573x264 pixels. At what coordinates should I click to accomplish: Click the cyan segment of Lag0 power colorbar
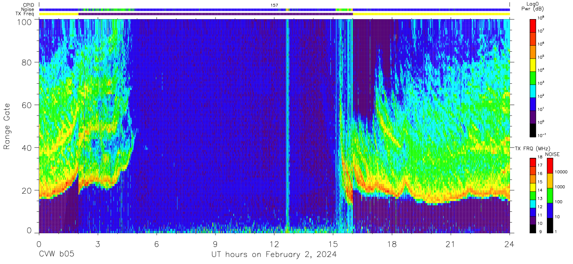click(x=533, y=90)
